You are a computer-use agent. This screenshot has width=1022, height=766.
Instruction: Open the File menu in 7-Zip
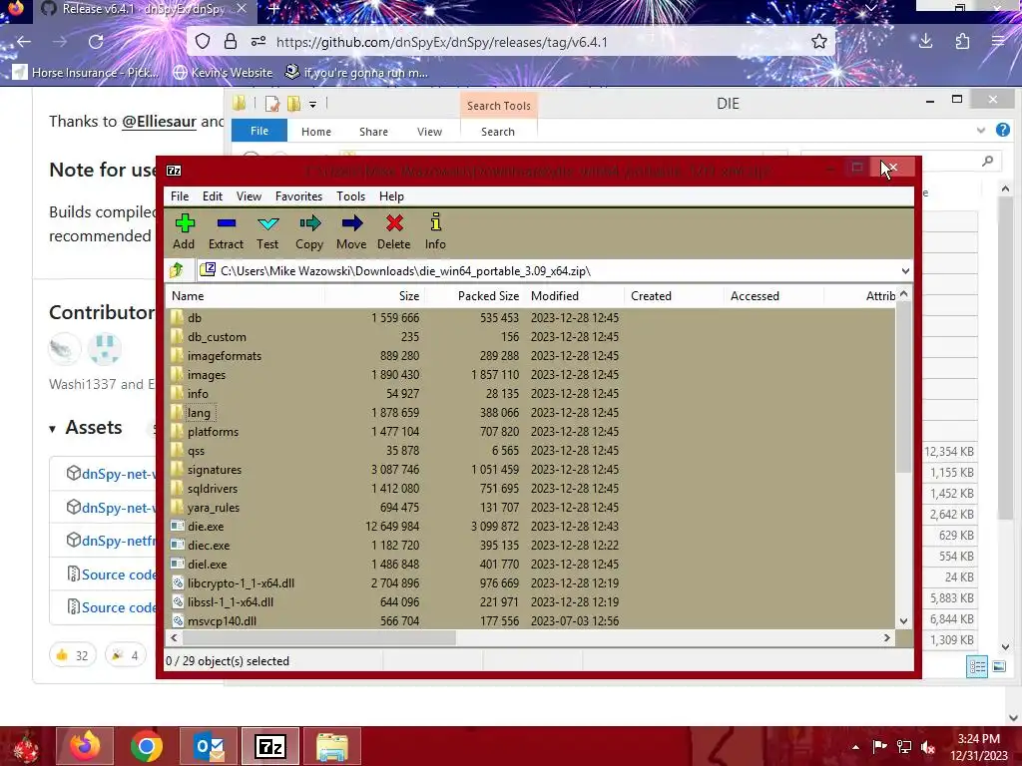coord(180,196)
